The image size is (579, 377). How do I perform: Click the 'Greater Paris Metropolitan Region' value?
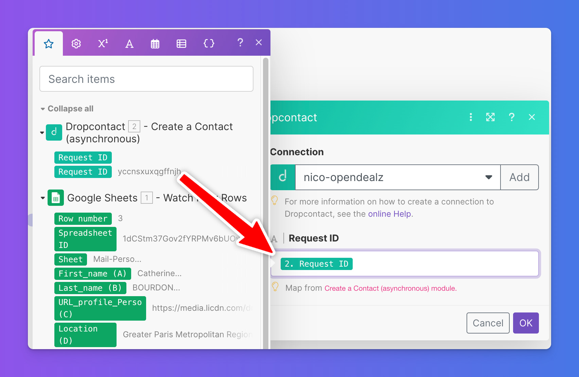(187, 335)
